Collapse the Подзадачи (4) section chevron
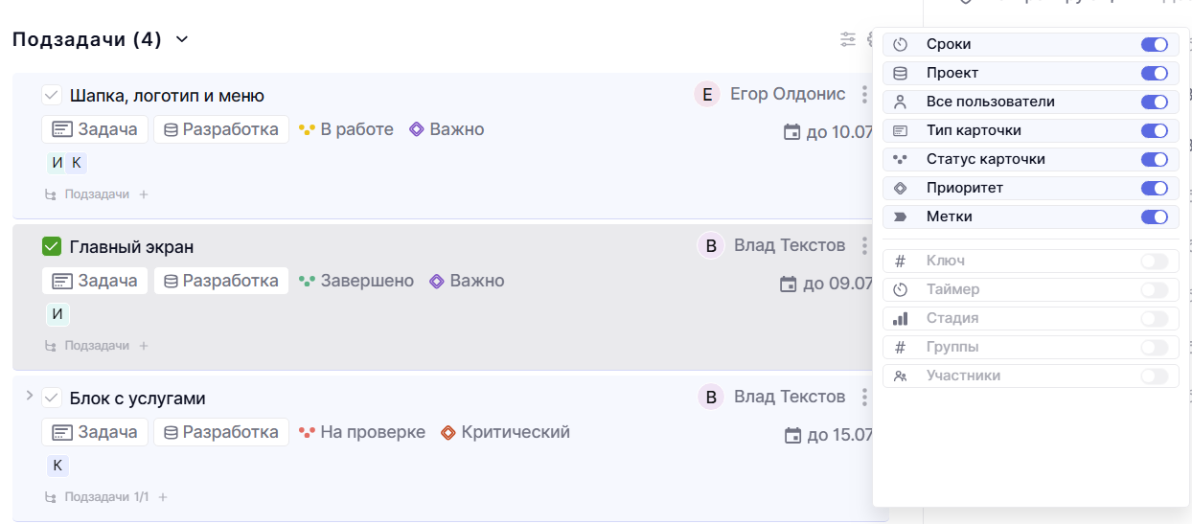This screenshot has height=524, width=1192. (182, 39)
